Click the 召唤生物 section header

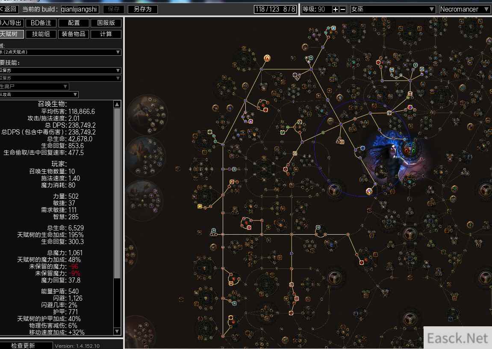53,104
